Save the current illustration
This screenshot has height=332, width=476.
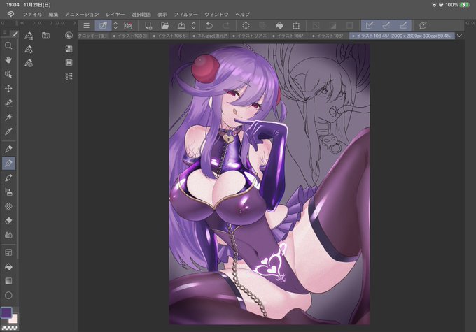point(181,25)
